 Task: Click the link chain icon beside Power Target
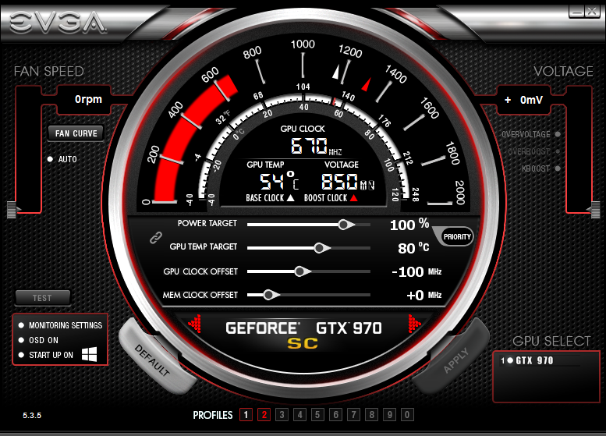click(x=156, y=238)
